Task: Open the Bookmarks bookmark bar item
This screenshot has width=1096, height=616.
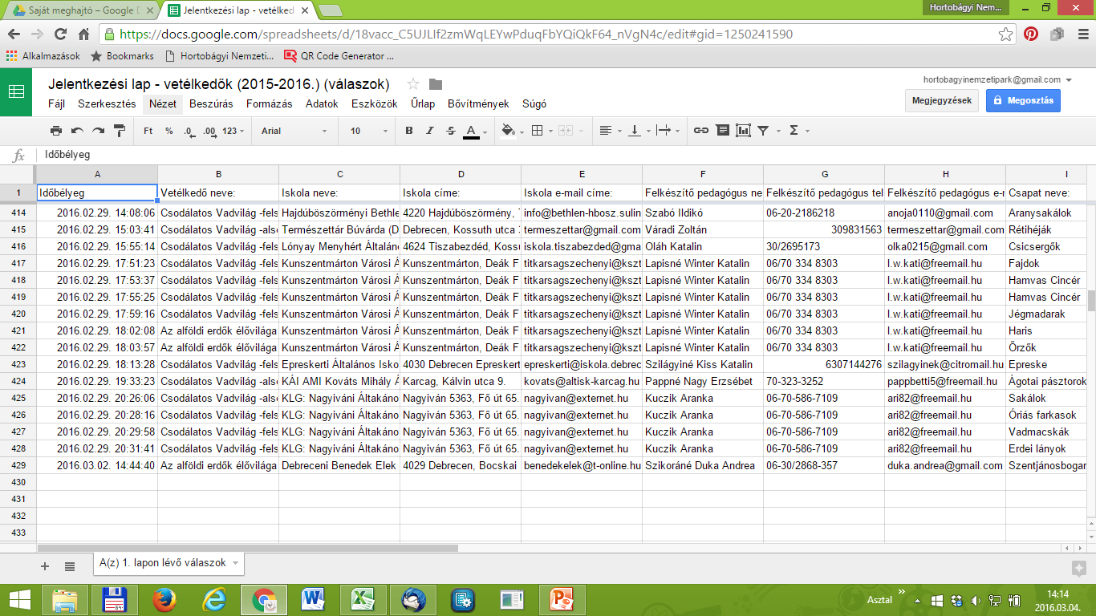Action: tap(122, 56)
